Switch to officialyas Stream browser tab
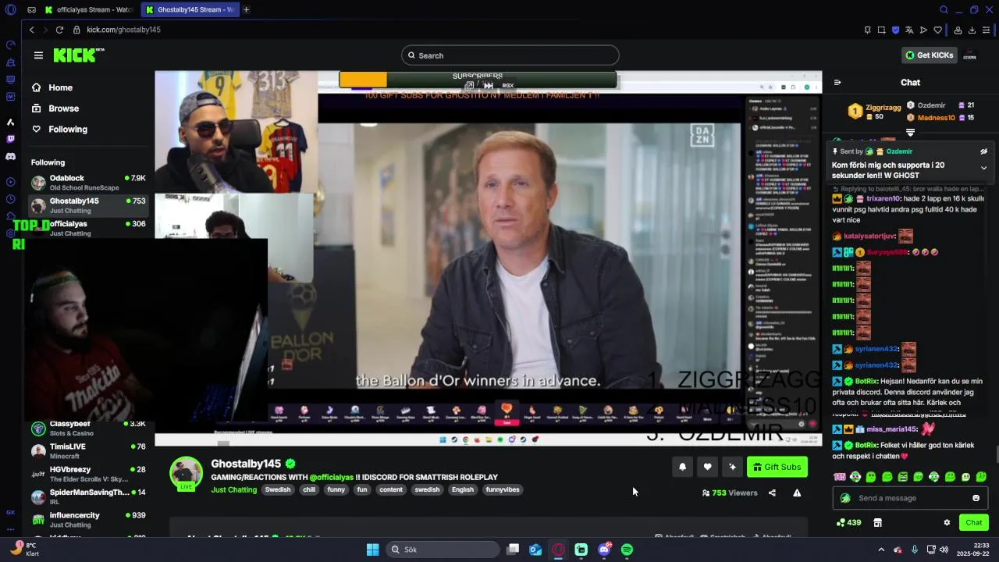This screenshot has height=562, width=999. click(x=90, y=9)
